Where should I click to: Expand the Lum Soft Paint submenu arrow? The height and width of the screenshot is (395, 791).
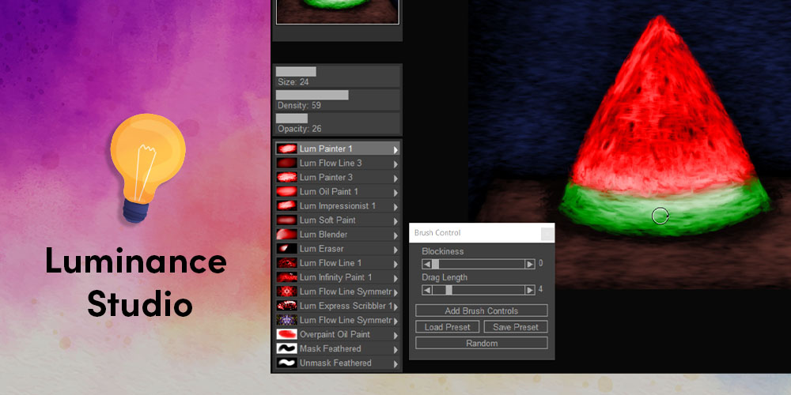click(x=395, y=220)
